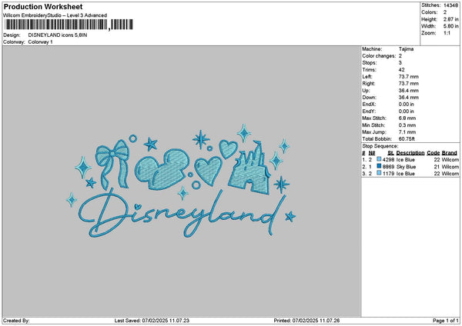Click the bow motif in the design
Image resolution: width=462 pixels, height=326 pixels.
coord(112,164)
